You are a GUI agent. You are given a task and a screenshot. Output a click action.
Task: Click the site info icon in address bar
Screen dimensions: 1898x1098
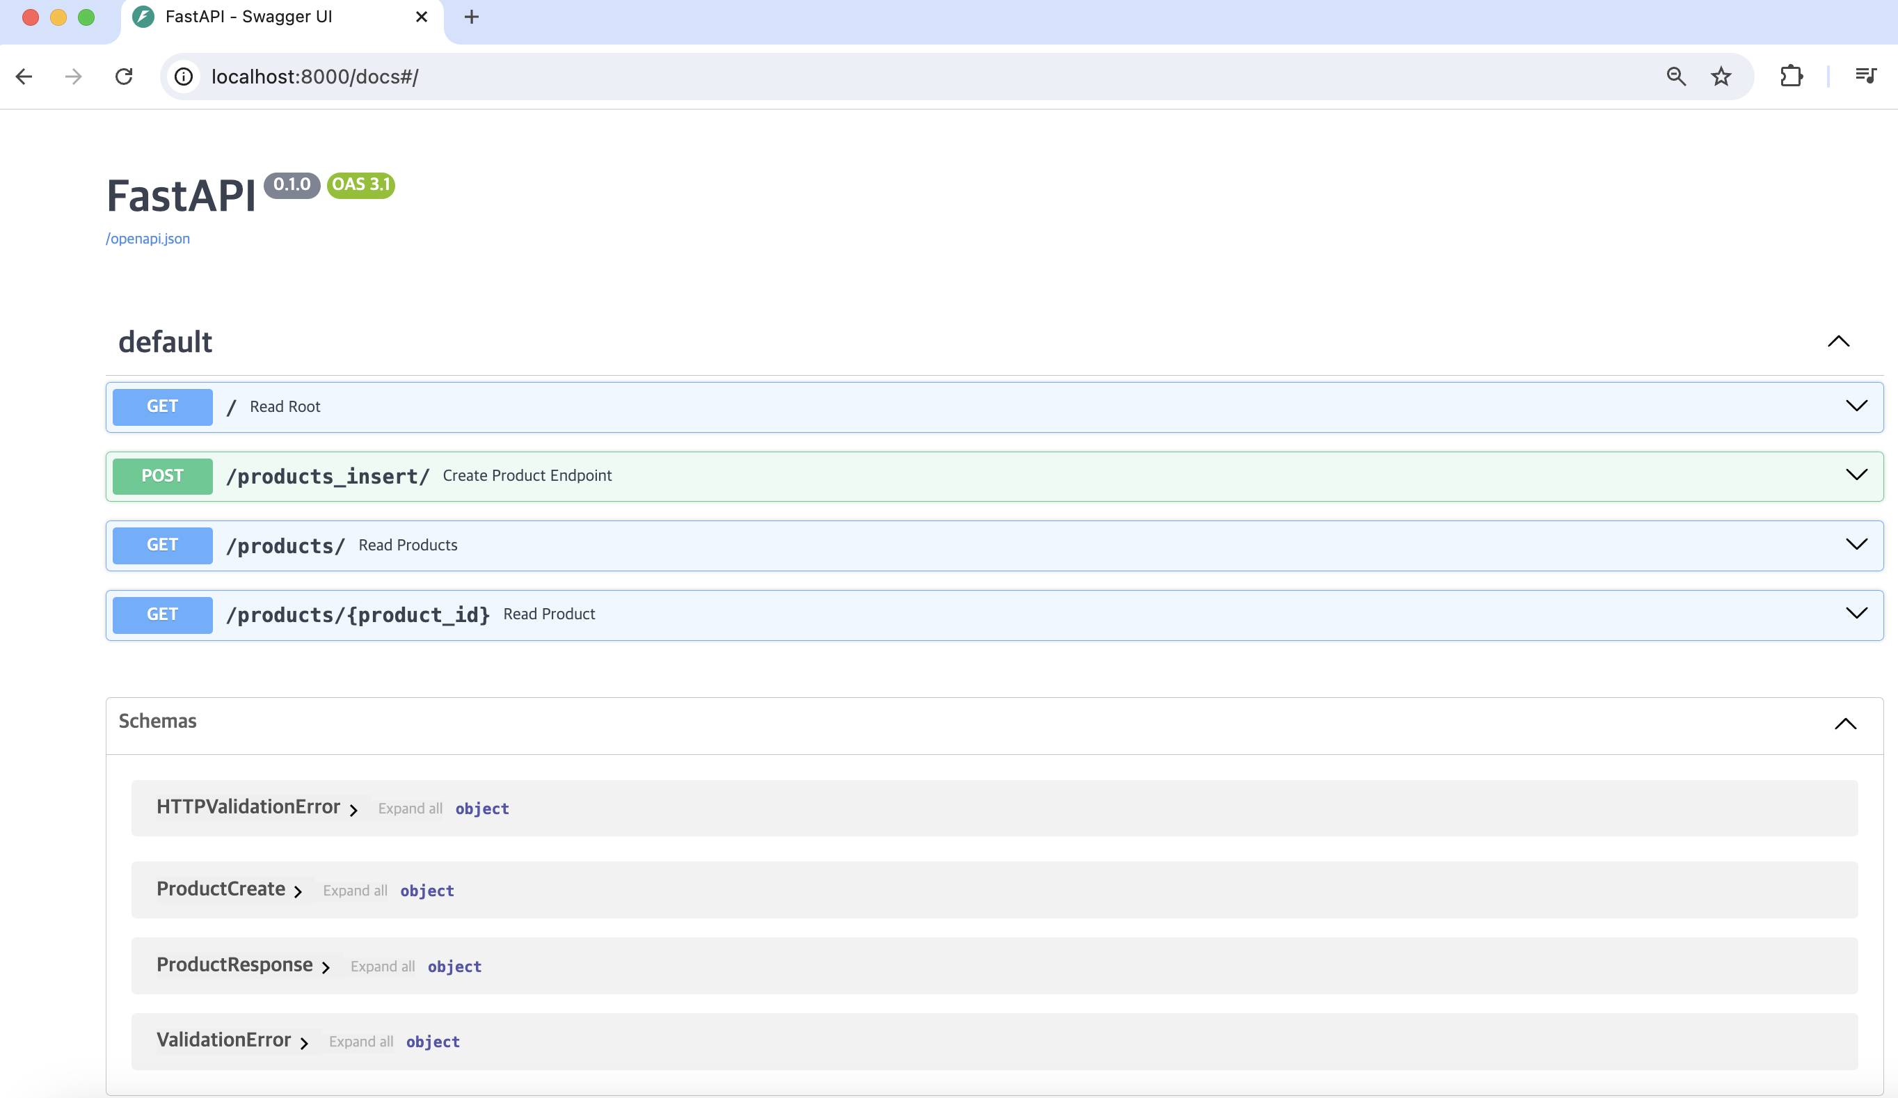[x=184, y=76]
